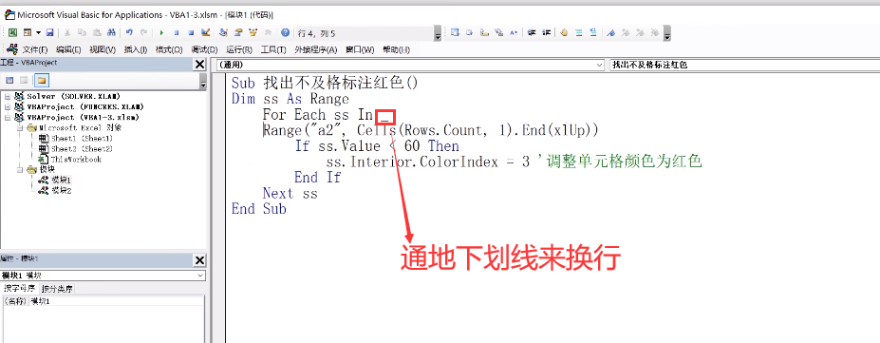Click the Save floppy disk icon

[x=49, y=33]
